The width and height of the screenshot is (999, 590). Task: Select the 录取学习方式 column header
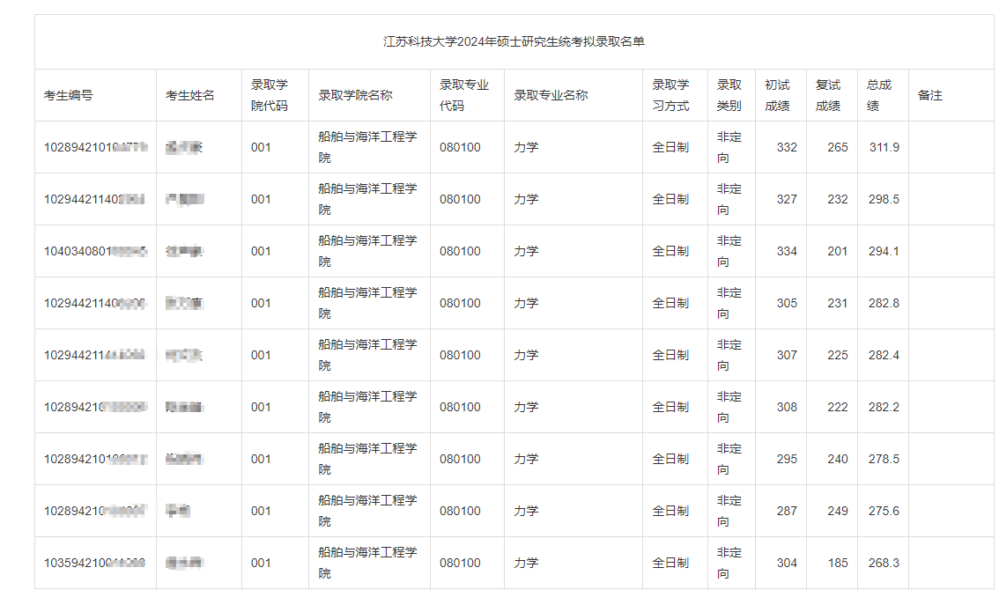(x=670, y=95)
